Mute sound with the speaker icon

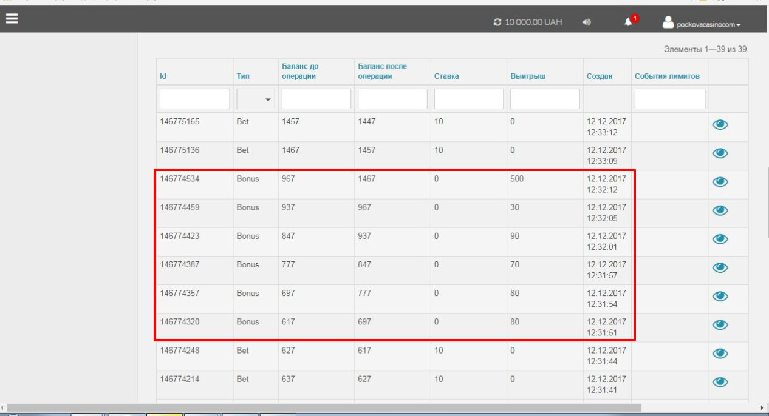[586, 22]
